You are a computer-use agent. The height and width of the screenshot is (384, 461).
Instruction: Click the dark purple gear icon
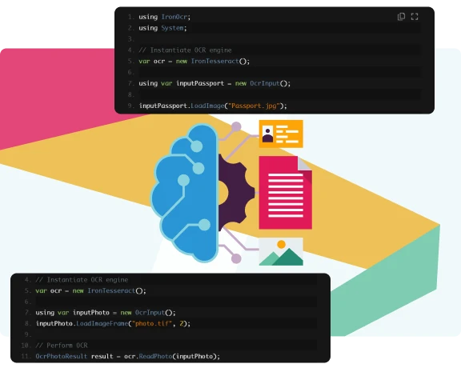[x=235, y=193]
